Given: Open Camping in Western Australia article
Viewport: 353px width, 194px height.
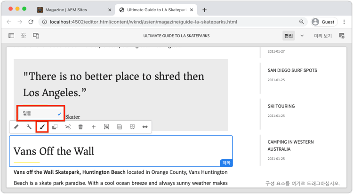Looking at the screenshot, I should 290,146.
